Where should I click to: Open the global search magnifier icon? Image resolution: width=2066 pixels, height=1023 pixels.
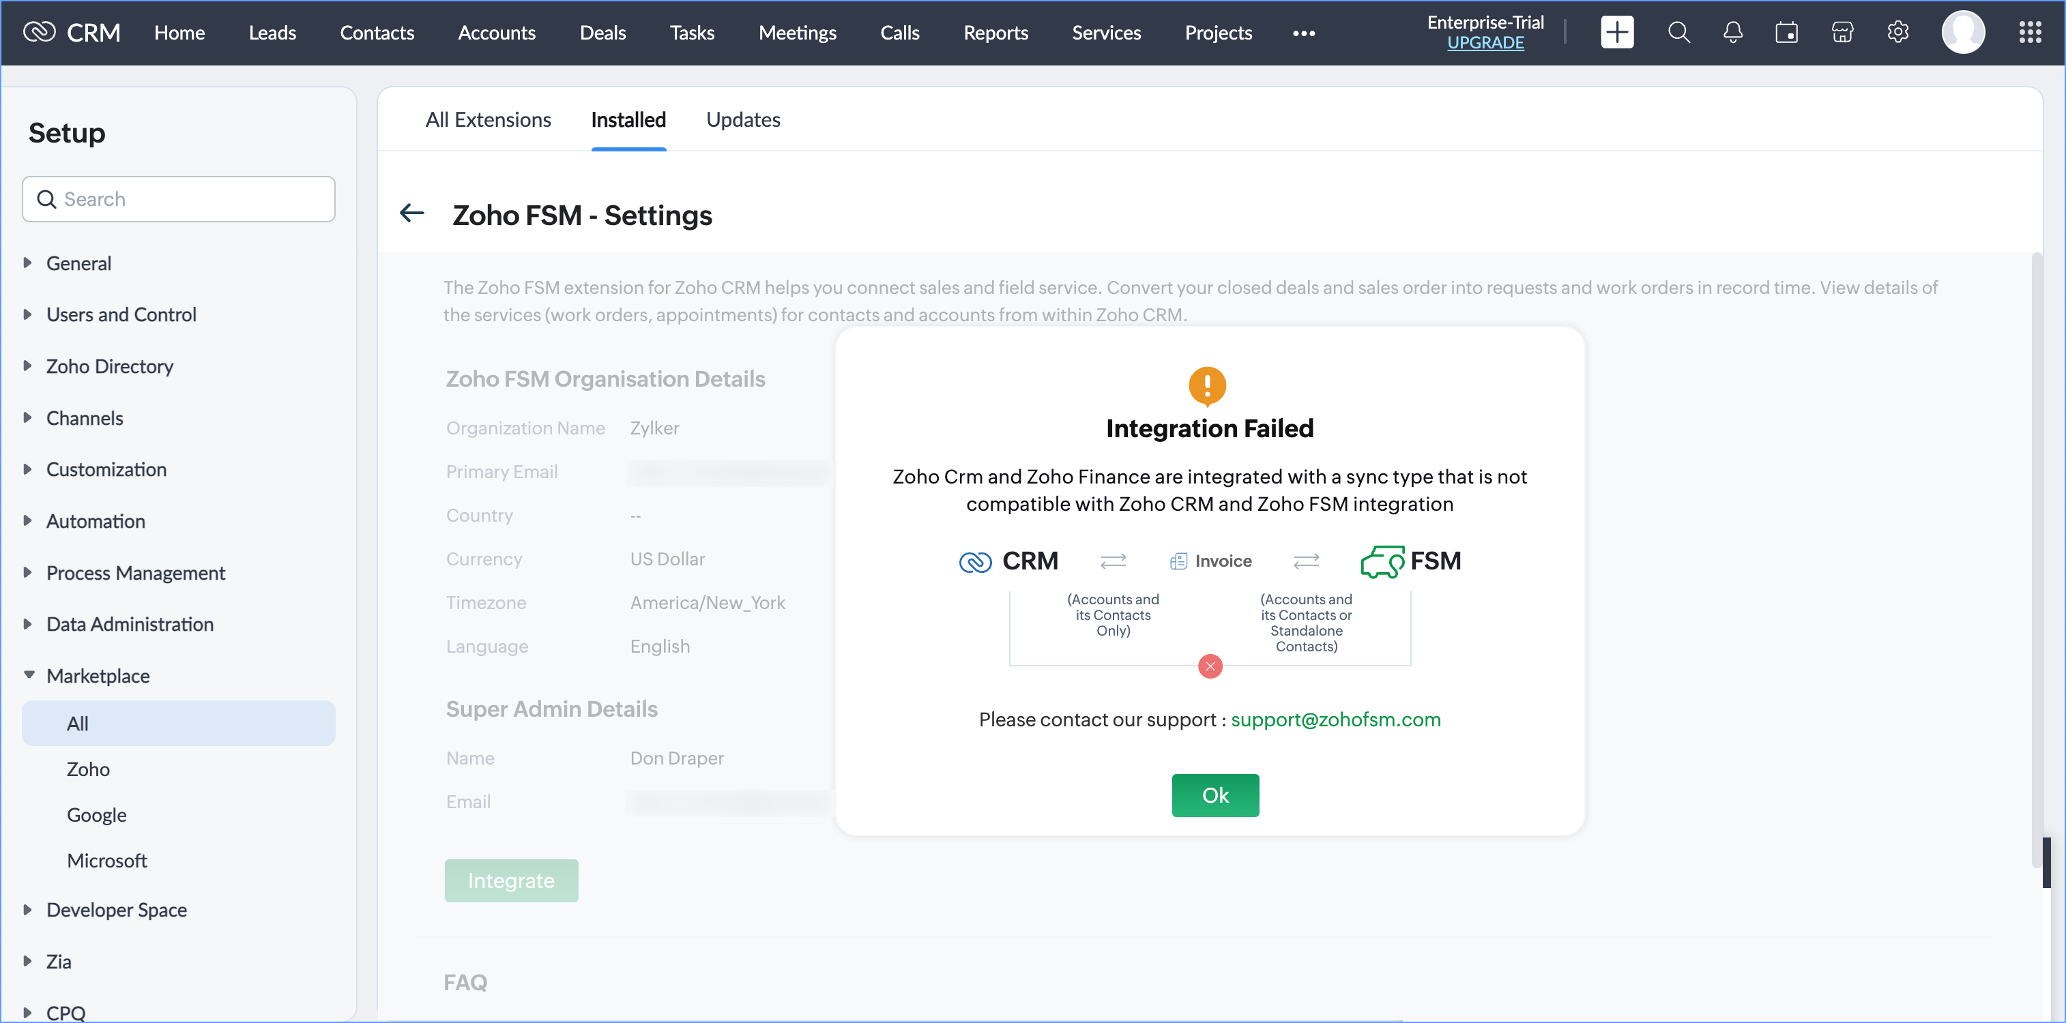pos(1678,33)
